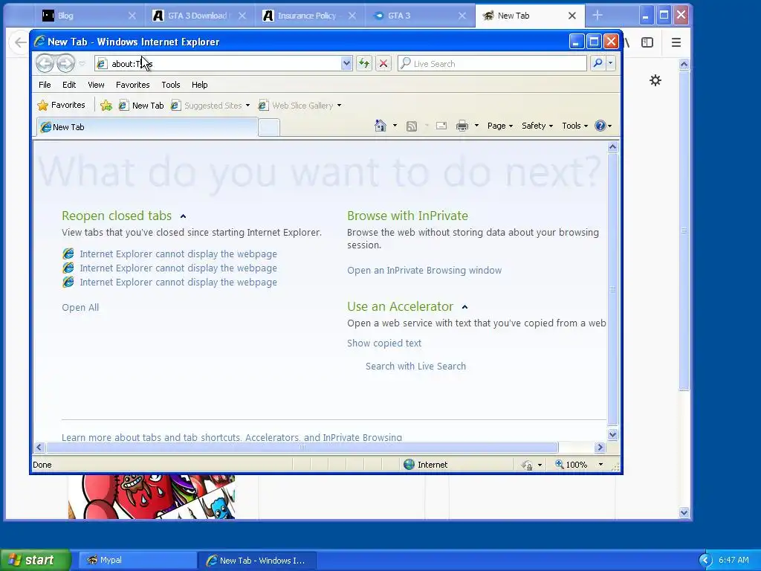Switch to Mypal in the taskbar
The image size is (761, 571).
pyautogui.click(x=137, y=560)
